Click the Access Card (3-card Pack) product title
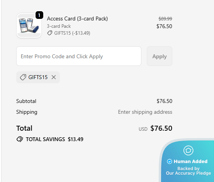 [x=77, y=19]
